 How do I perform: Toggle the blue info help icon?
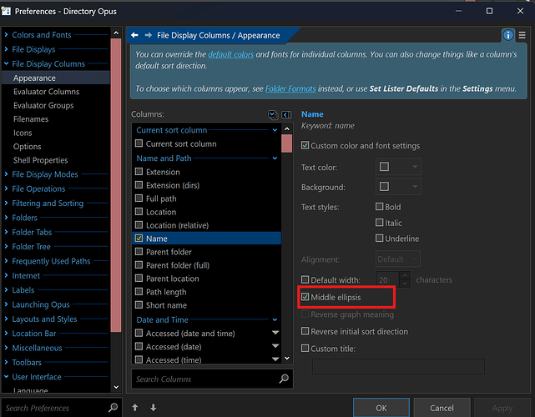pyautogui.click(x=508, y=35)
